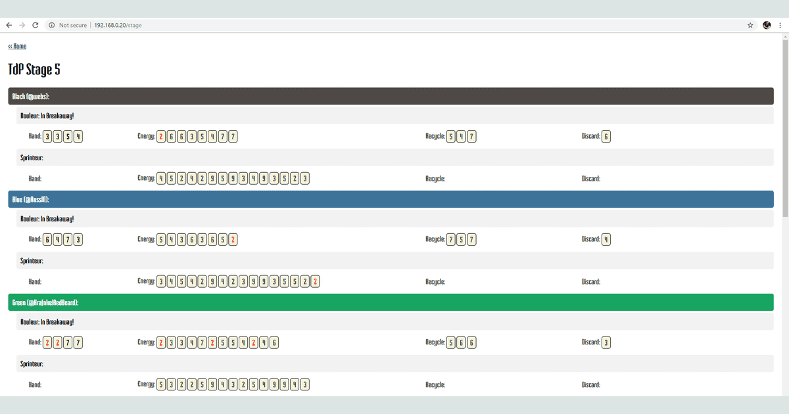Click the Blue team Sprinteur label
The height and width of the screenshot is (414, 789).
pos(32,261)
